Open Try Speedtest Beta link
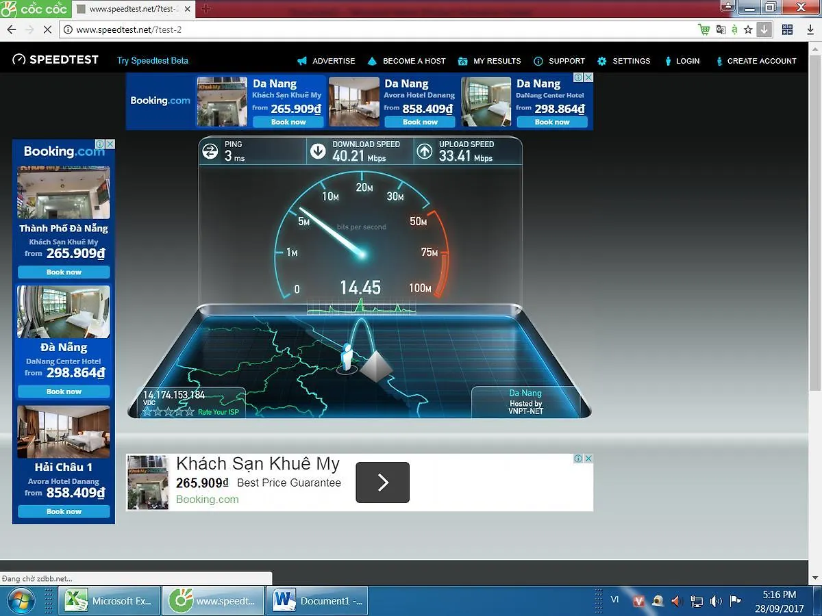822x616 pixels. point(153,60)
